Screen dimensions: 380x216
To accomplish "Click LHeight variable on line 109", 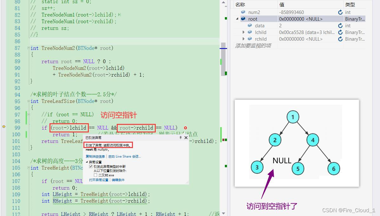I will (x=62, y=194).
